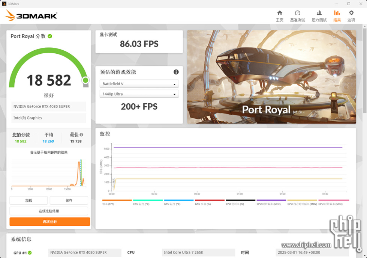Click GPU #1 field in 系统信息
This screenshot has height=258, width=367.
click(85, 253)
